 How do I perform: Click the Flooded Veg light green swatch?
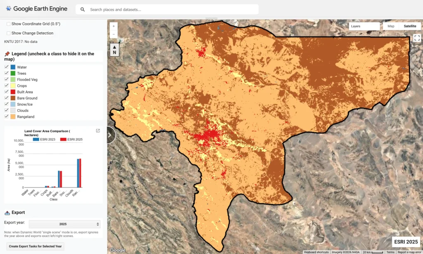pos(13,80)
